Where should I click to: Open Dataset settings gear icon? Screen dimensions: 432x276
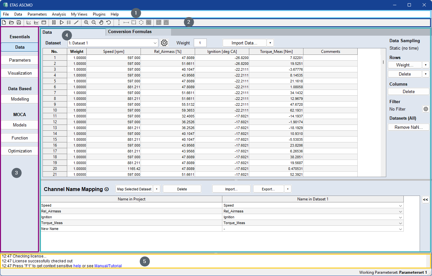click(164, 43)
